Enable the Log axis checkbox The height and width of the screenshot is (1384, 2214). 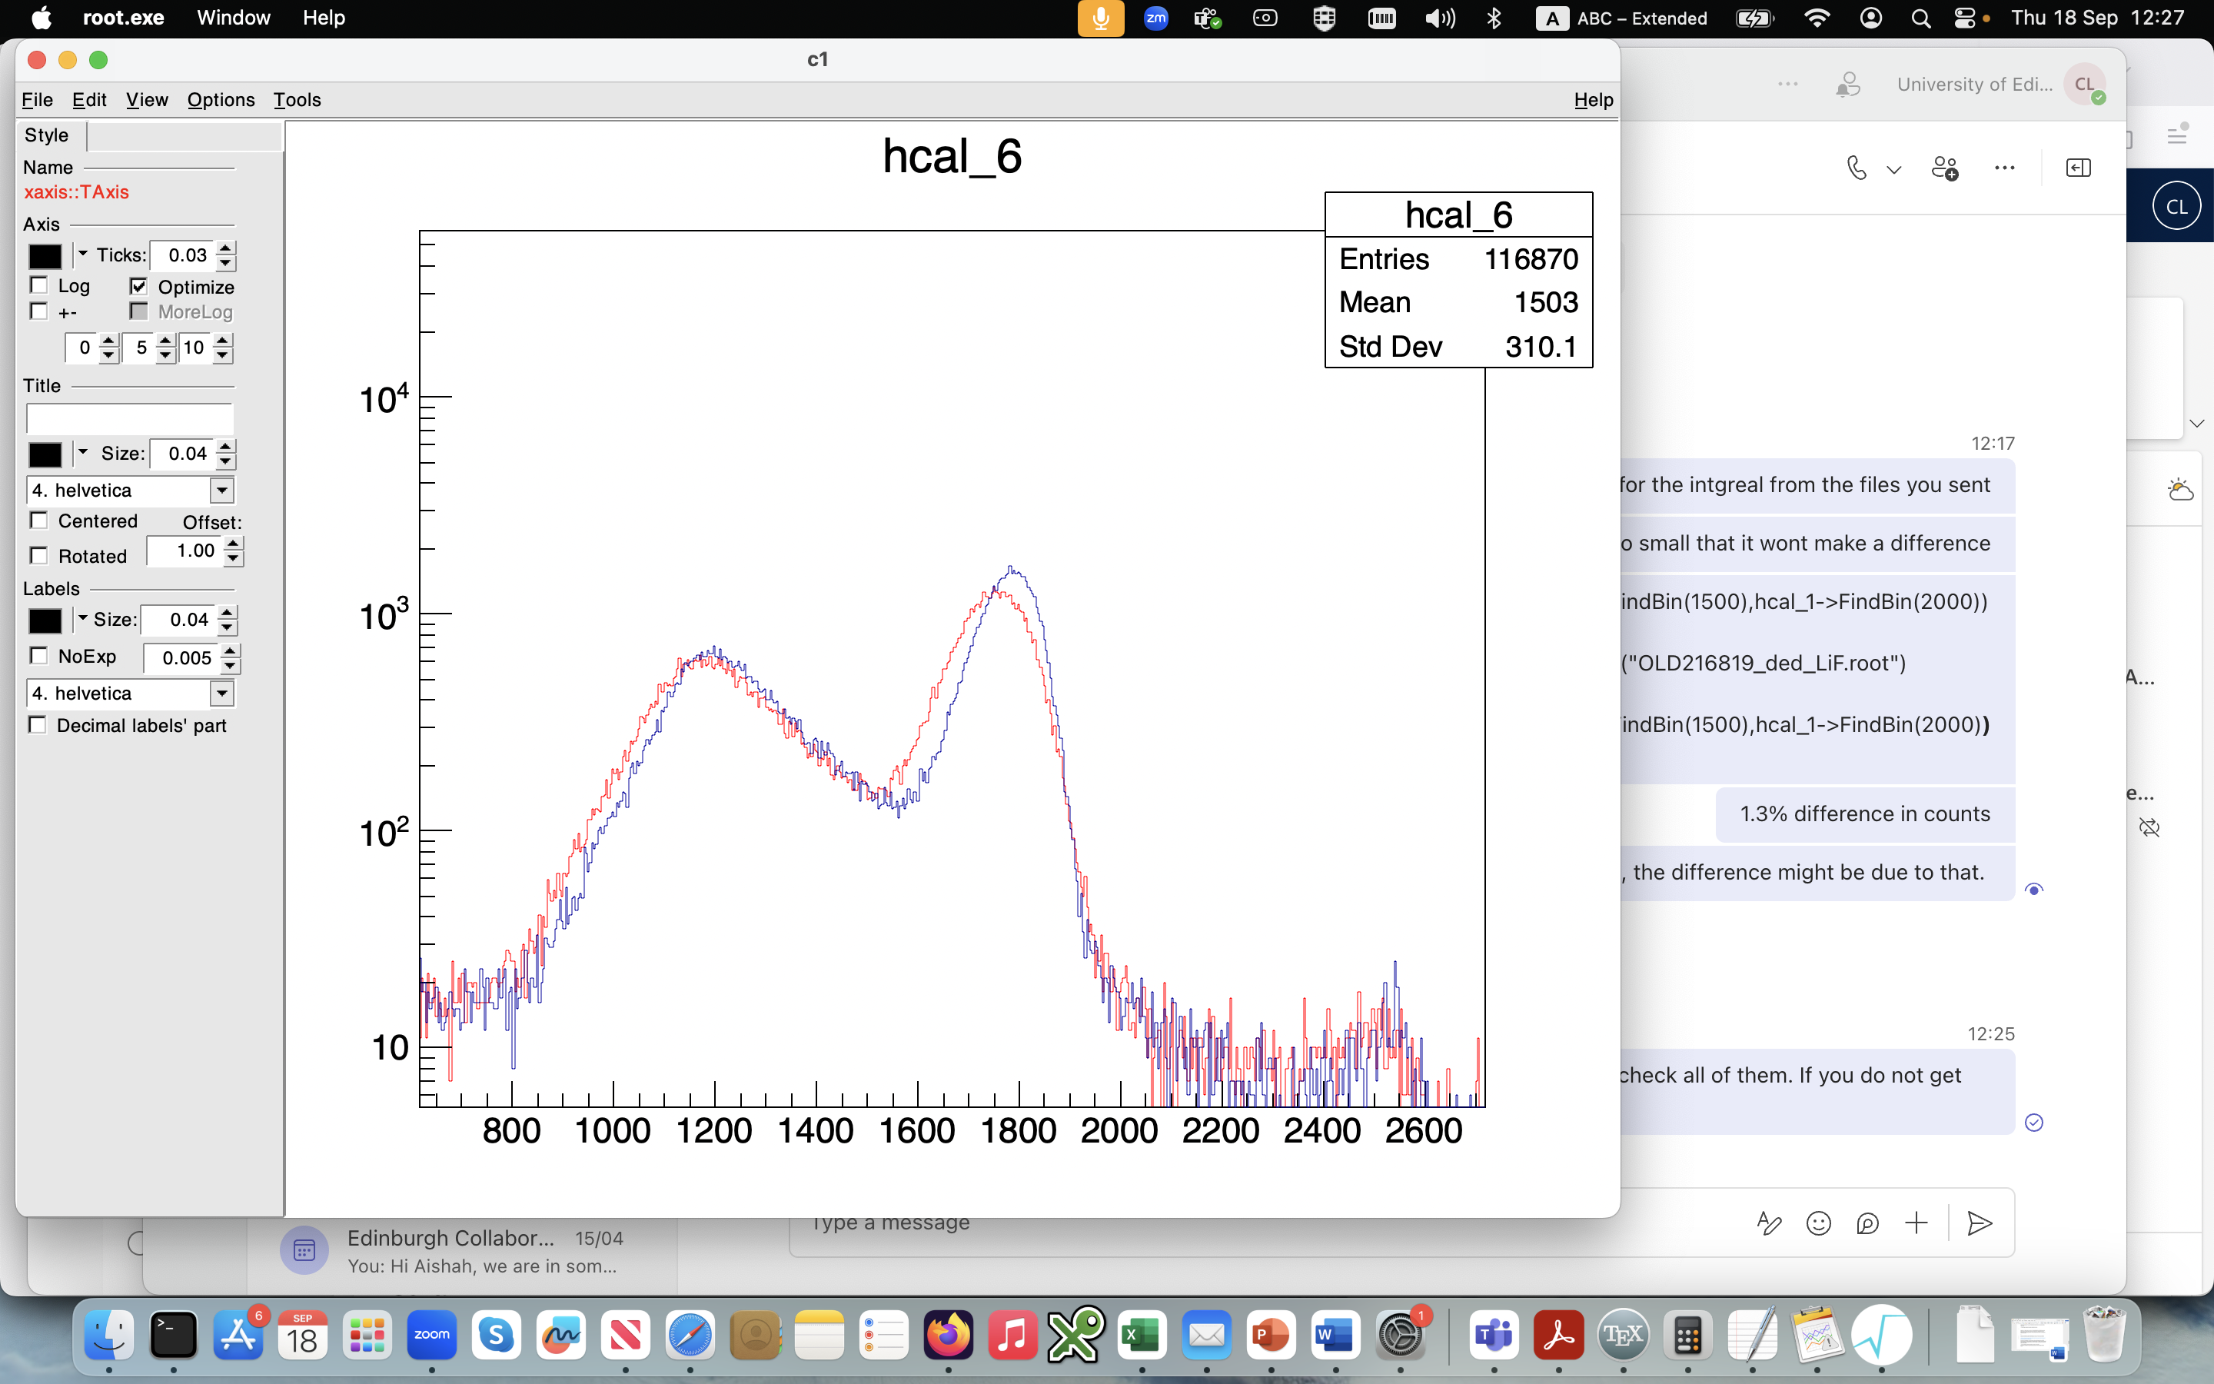[x=39, y=285]
